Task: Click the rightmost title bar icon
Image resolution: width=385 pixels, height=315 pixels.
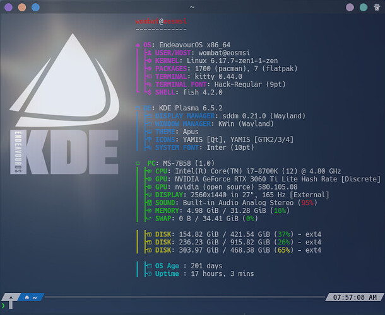Action: pos(377,8)
